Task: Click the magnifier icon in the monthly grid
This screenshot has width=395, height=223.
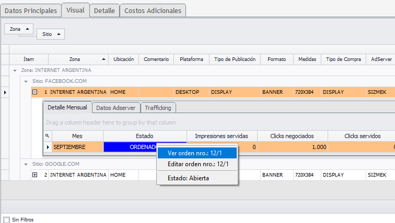Action: pyautogui.click(x=48, y=136)
